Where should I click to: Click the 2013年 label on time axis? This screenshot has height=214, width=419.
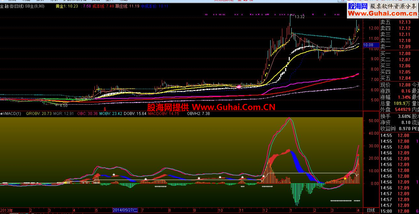click(x=6, y=210)
